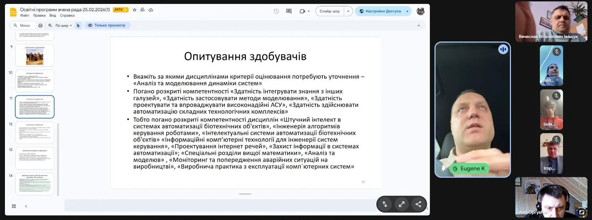Expand the camera icon dropdown arrow
This screenshot has width=592, height=220.
pos(309,11)
